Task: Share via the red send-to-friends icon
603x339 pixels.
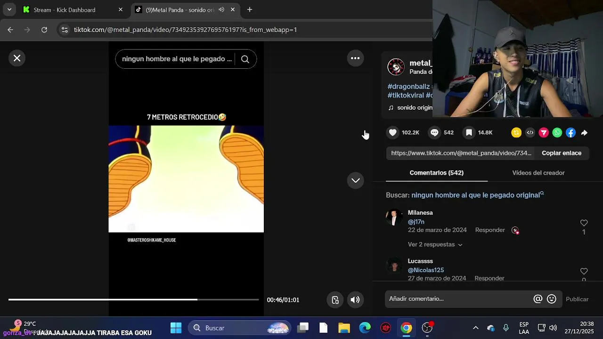Action: pos(544,133)
